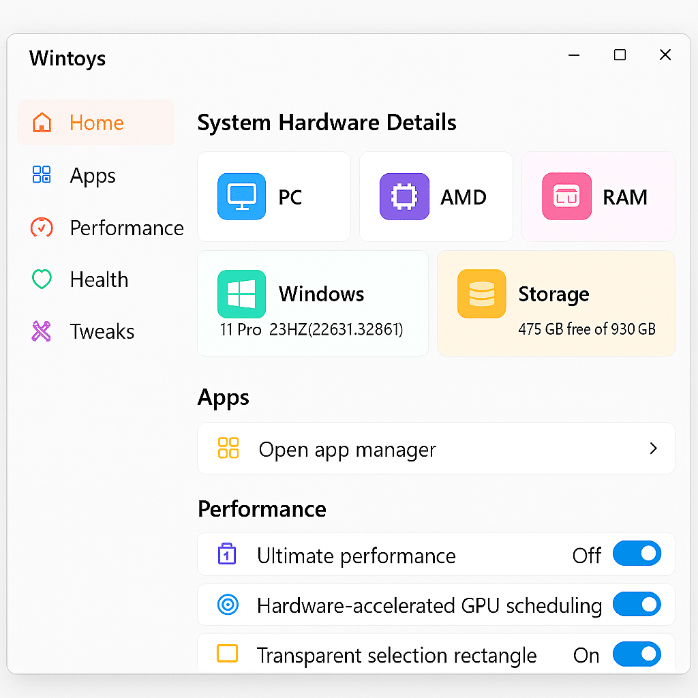Click the Storage database icon

click(x=482, y=294)
